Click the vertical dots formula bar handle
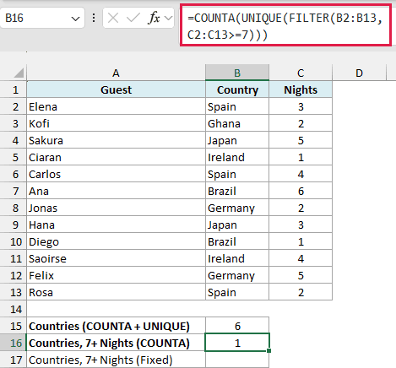The width and height of the screenshot is (396, 368). tap(94, 19)
